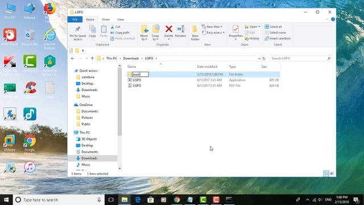The height and width of the screenshot is (205, 364).
Task: Open the File tab
Action: click(75, 19)
